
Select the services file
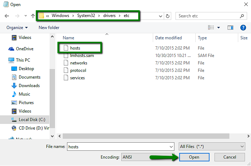tap(77, 78)
